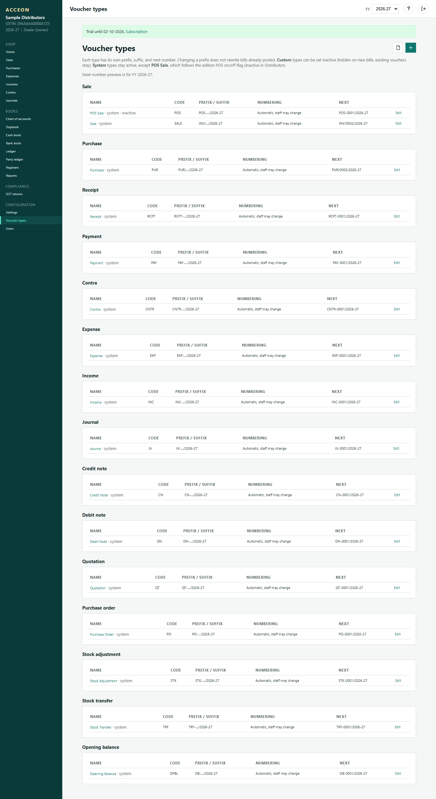Open the Expense voucher name link
The image size is (436, 799).
point(96,356)
